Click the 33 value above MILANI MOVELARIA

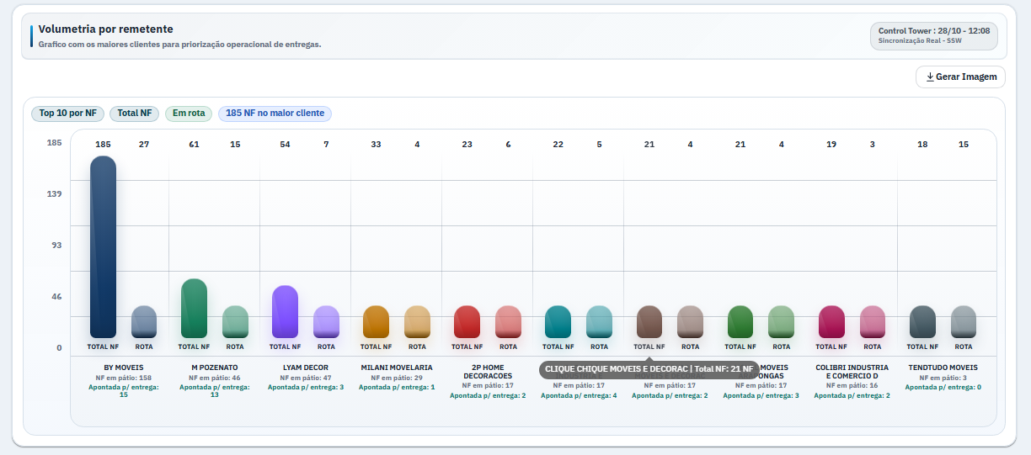(x=376, y=145)
